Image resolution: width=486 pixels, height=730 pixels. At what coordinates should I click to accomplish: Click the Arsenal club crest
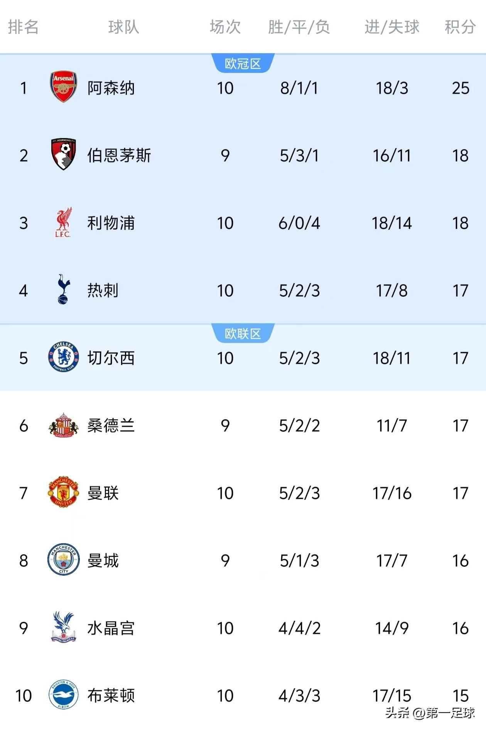[64, 87]
